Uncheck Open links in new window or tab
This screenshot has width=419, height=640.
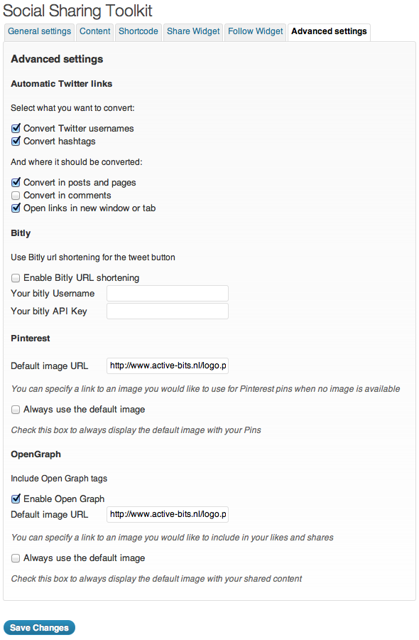[16, 208]
